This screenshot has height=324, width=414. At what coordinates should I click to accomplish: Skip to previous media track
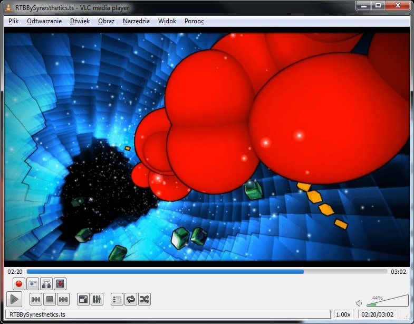(x=36, y=300)
